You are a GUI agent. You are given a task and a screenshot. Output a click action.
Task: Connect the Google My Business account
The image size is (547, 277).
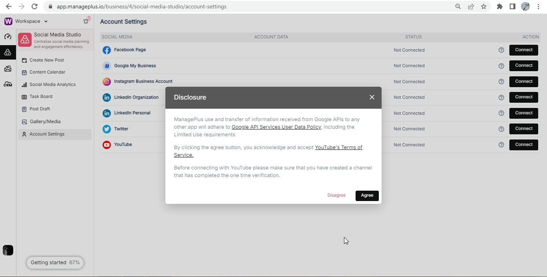pos(524,66)
